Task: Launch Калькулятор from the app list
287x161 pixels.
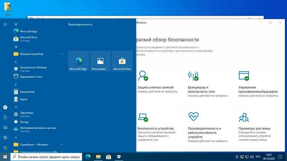Action: (38, 92)
